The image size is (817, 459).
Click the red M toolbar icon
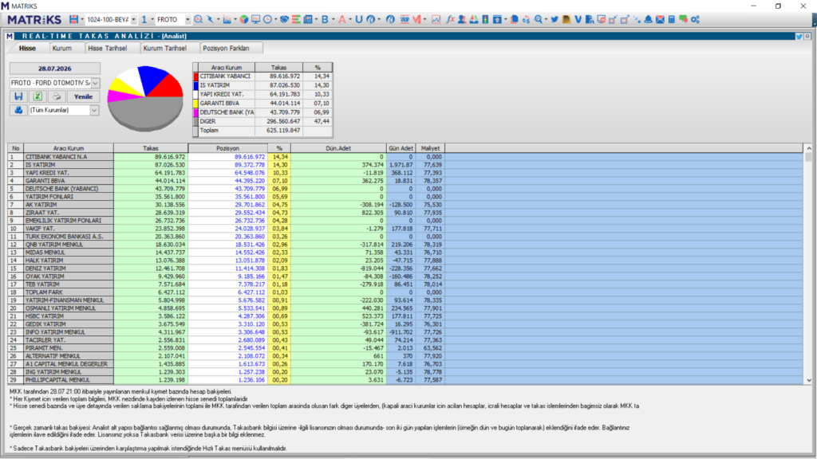coord(416,19)
